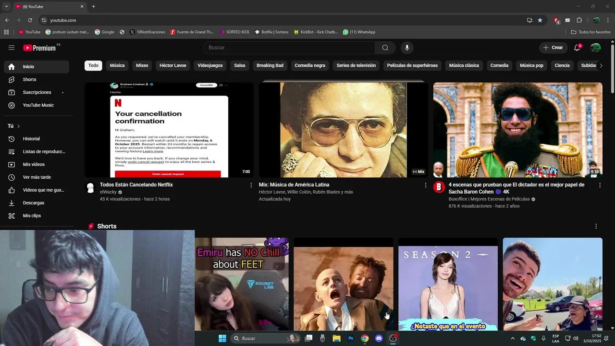Select the Películas de superhéroes chip
This screenshot has width=615, height=346.
click(412, 65)
